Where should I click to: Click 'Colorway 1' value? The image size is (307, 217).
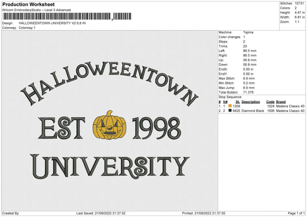pyautogui.click(x=27, y=28)
